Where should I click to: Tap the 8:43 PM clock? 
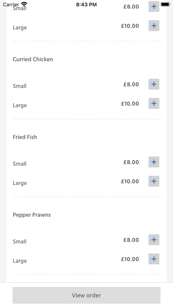point(86,4)
